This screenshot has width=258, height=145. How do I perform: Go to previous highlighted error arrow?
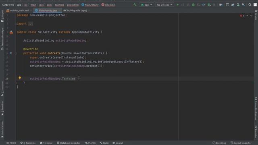pos(247,16)
